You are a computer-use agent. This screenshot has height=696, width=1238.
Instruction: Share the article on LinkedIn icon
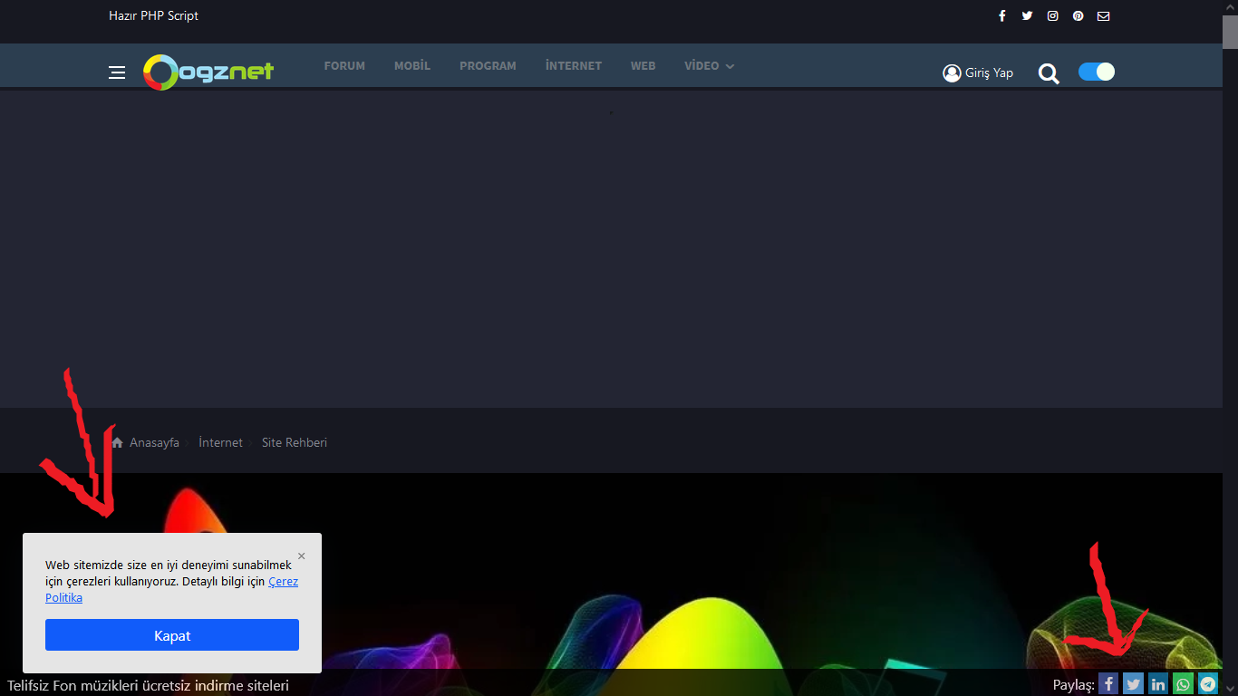(x=1158, y=683)
